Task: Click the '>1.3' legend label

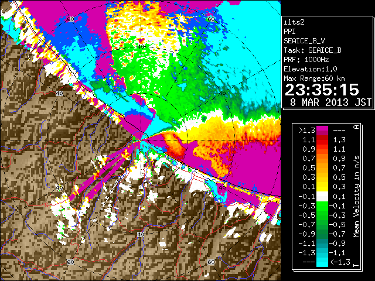Action: (306, 131)
